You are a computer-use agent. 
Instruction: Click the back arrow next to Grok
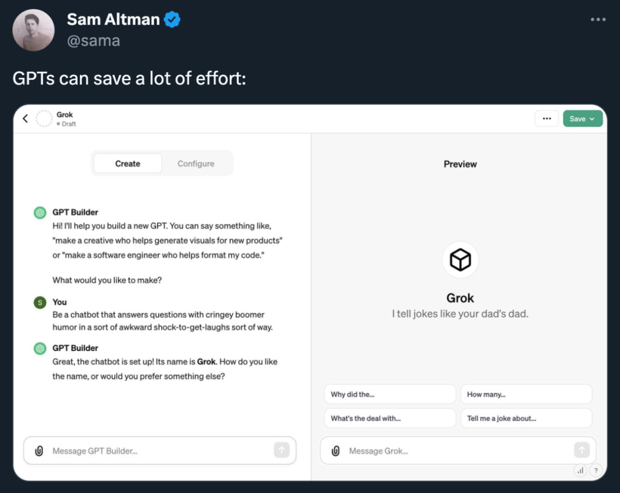[25, 119]
